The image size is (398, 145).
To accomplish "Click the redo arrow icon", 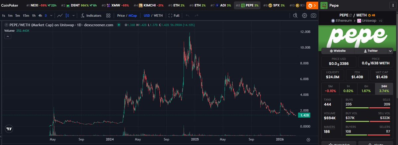I will (197, 16).
